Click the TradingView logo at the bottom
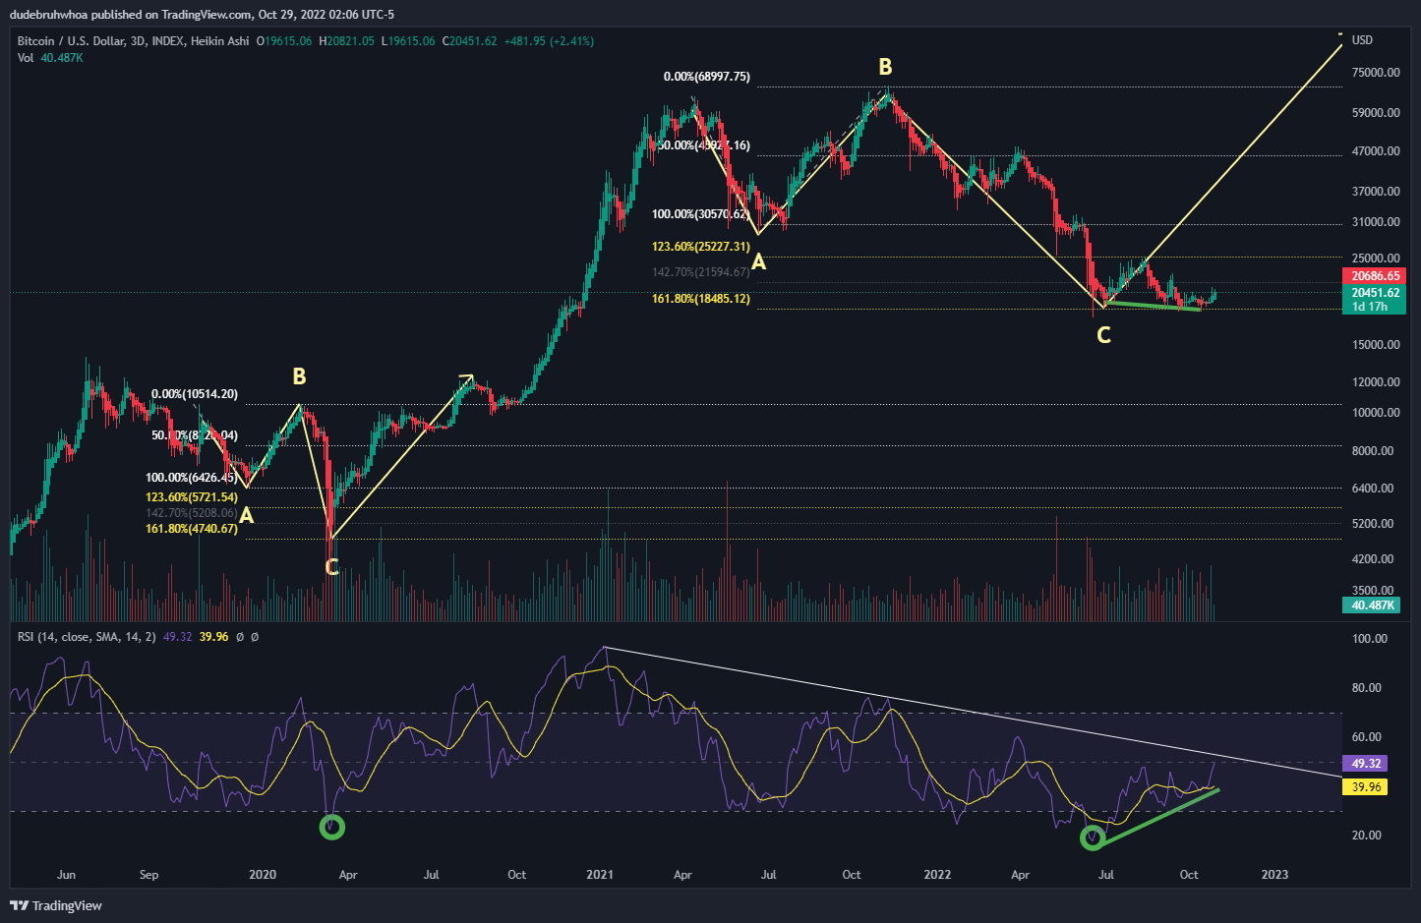Viewport: 1421px width, 923px height. pos(56,905)
